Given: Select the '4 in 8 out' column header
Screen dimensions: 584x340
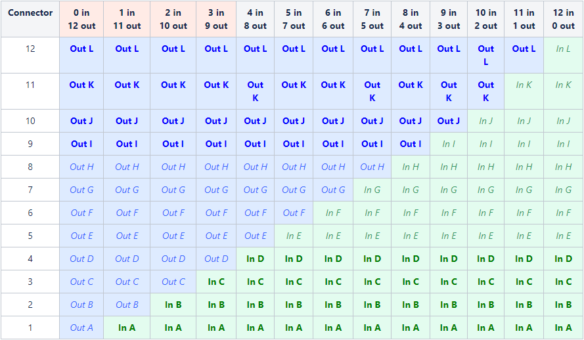Looking at the screenshot, I should [255, 19].
